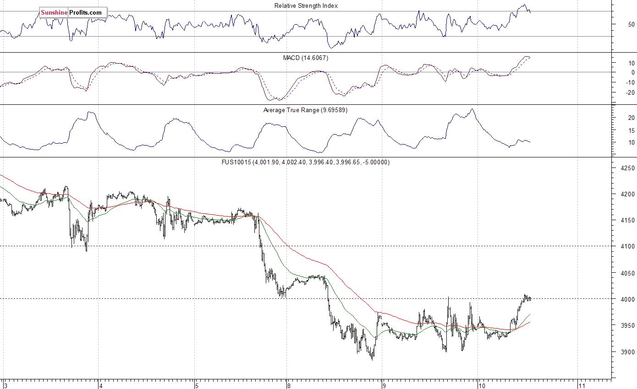Screen dimensions: 637x389
Task: Click the ATR axis value 20
Action: point(631,118)
